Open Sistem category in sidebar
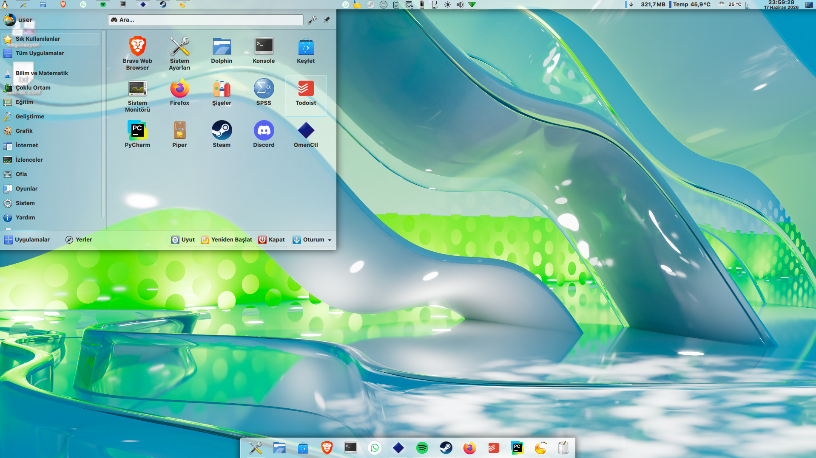Viewport: 816px width, 458px height. pyautogui.click(x=51, y=203)
